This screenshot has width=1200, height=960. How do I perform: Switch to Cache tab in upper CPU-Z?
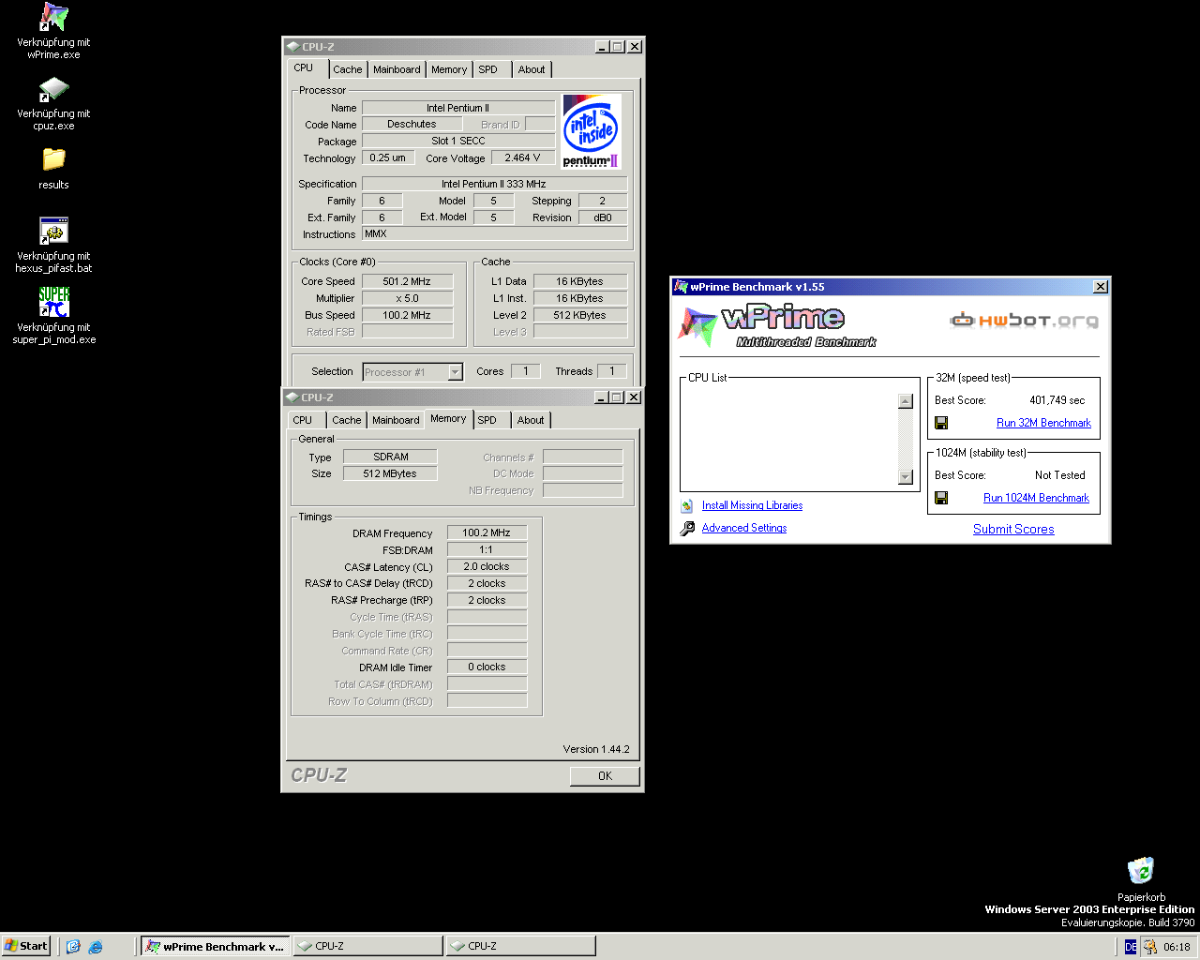(x=347, y=69)
